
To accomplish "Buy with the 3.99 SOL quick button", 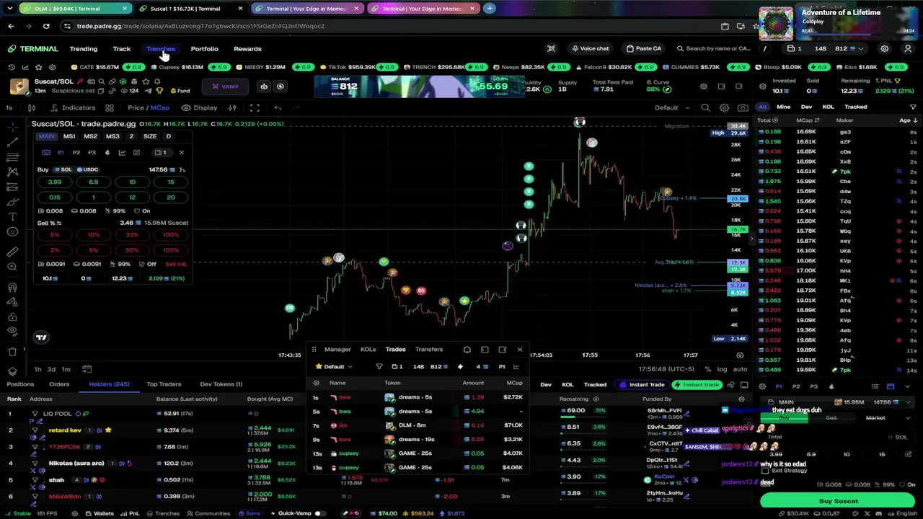I will coord(54,182).
